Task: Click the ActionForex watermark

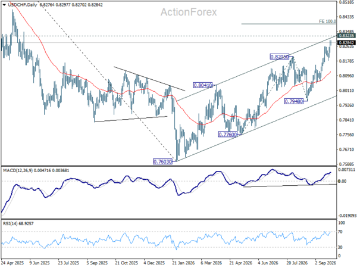Action: tap(189, 12)
